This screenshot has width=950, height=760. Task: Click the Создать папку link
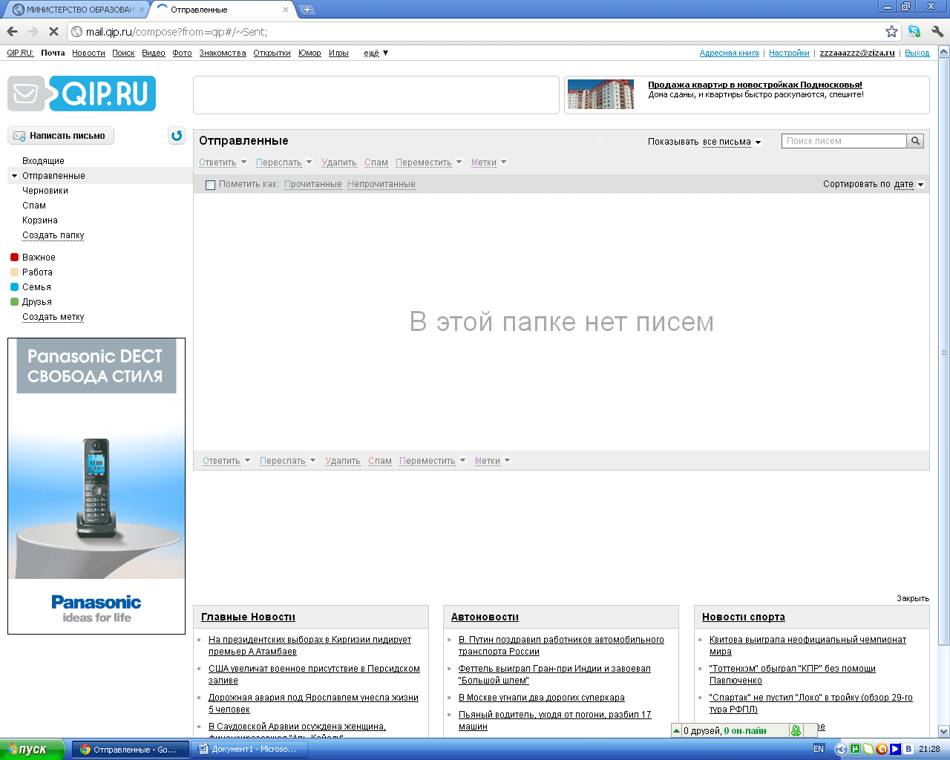[53, 235]
